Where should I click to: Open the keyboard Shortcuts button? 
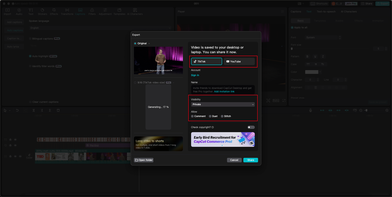click(x=319, y=4)
